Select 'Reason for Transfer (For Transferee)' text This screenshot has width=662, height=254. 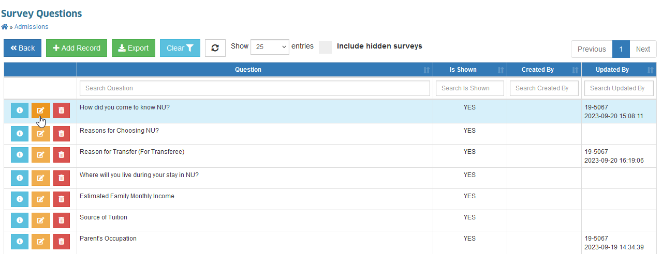132,152
